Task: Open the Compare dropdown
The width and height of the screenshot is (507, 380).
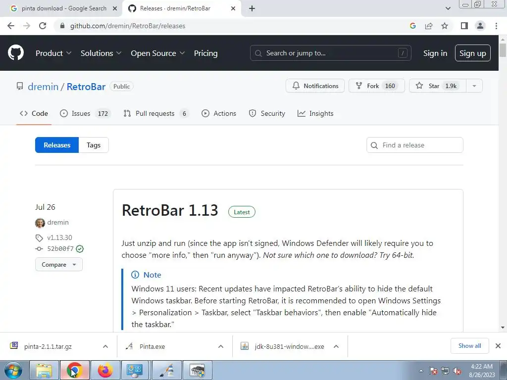Action: (59, 264)
